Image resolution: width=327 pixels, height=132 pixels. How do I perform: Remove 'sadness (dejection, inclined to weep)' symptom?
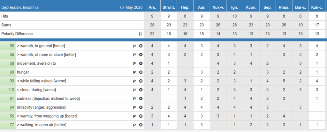141,99
